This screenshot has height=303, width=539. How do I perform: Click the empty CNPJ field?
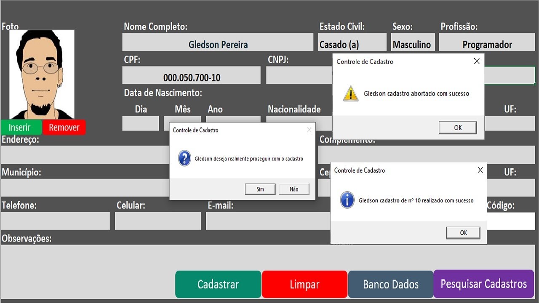299,75
